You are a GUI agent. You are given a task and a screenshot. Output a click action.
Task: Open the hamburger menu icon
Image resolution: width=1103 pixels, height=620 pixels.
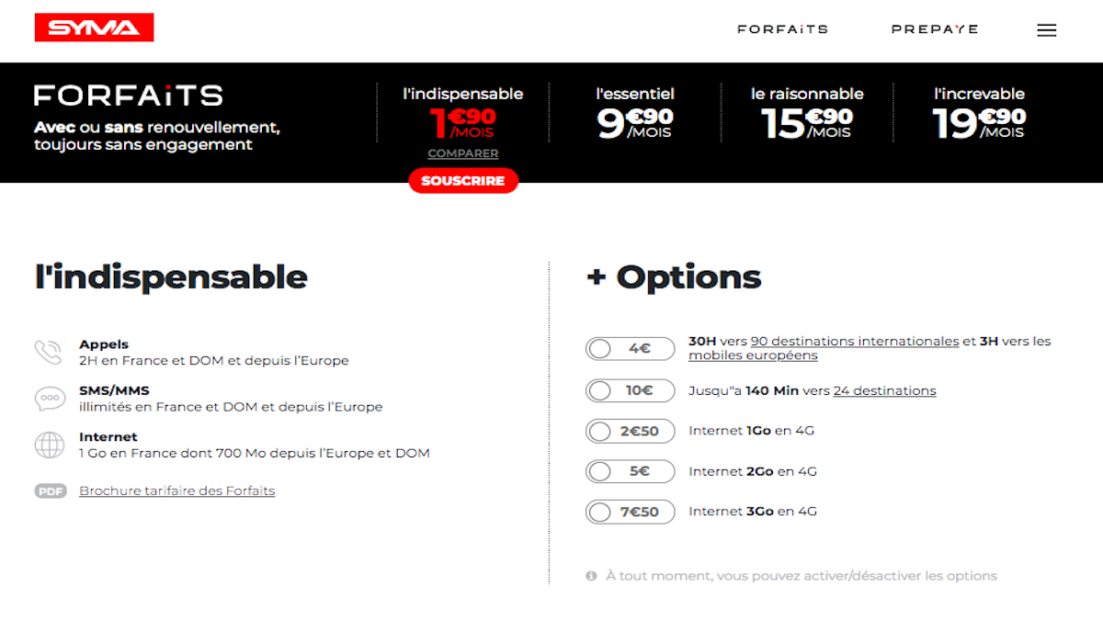click(1046, 29)
